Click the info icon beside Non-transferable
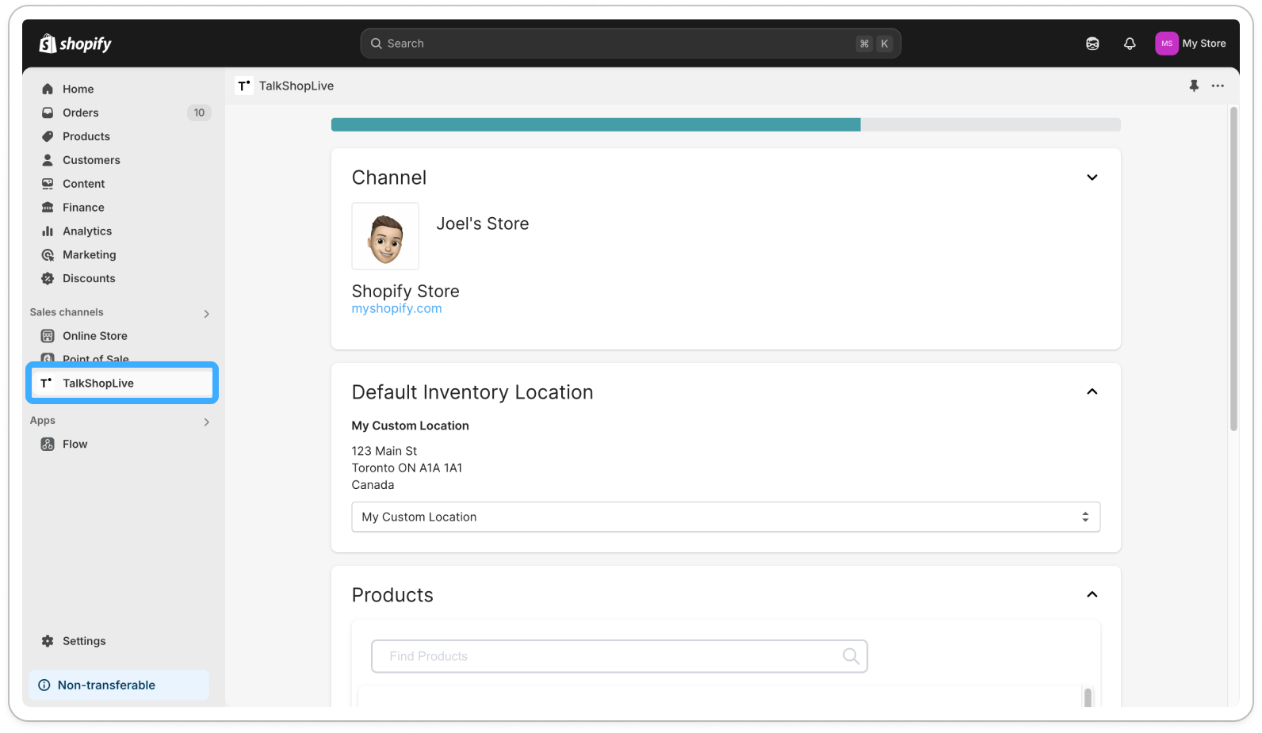Image resolution: width=1262 pixels, height=733 pixels. (44, 685)
